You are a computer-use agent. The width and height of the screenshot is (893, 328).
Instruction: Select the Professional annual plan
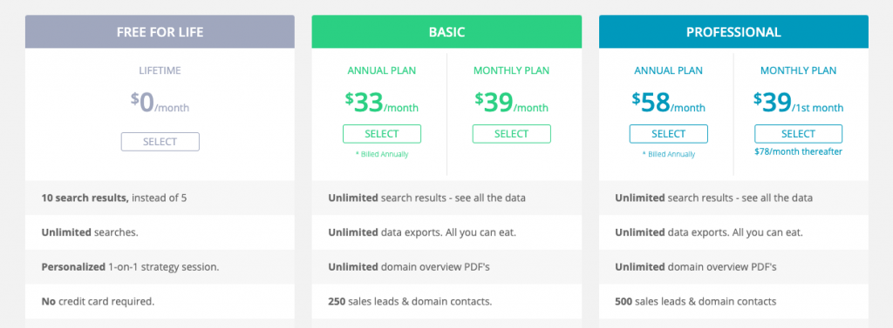[669, 134]
